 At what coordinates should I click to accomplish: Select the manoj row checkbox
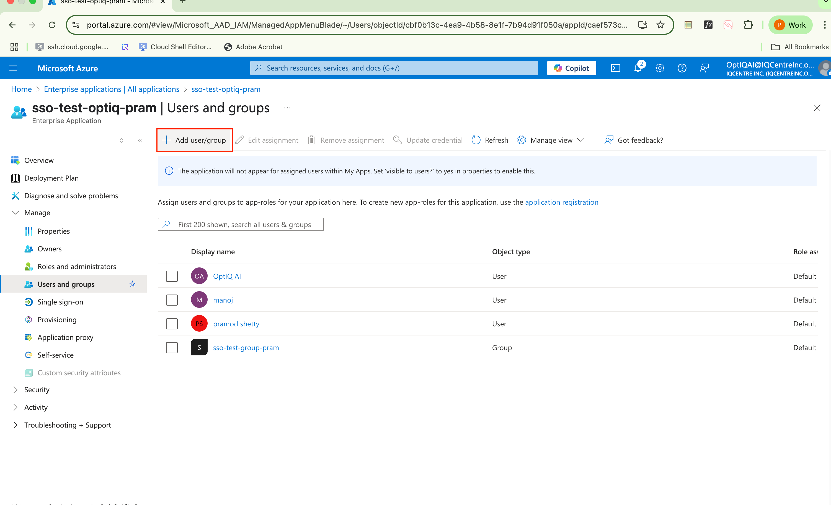172,300
